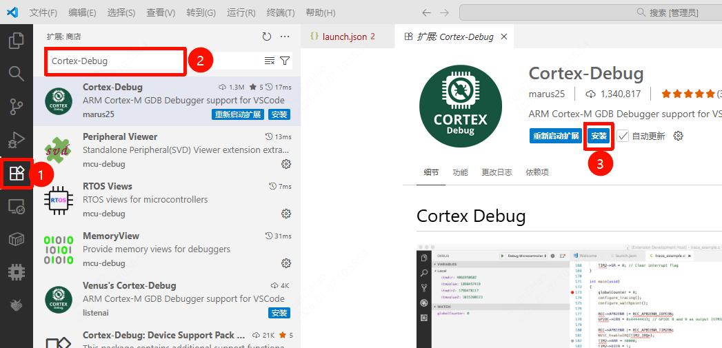Open the Extensions view icon
Screen dimensions: 722x348
pyautogui.click(x=17, y=174)
